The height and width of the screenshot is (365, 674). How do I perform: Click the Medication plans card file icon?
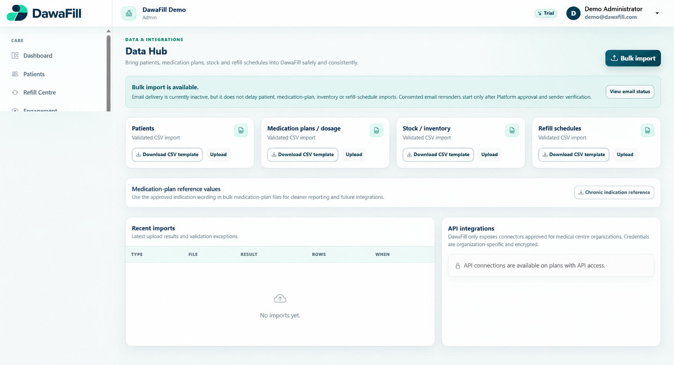tap(377, 130)
